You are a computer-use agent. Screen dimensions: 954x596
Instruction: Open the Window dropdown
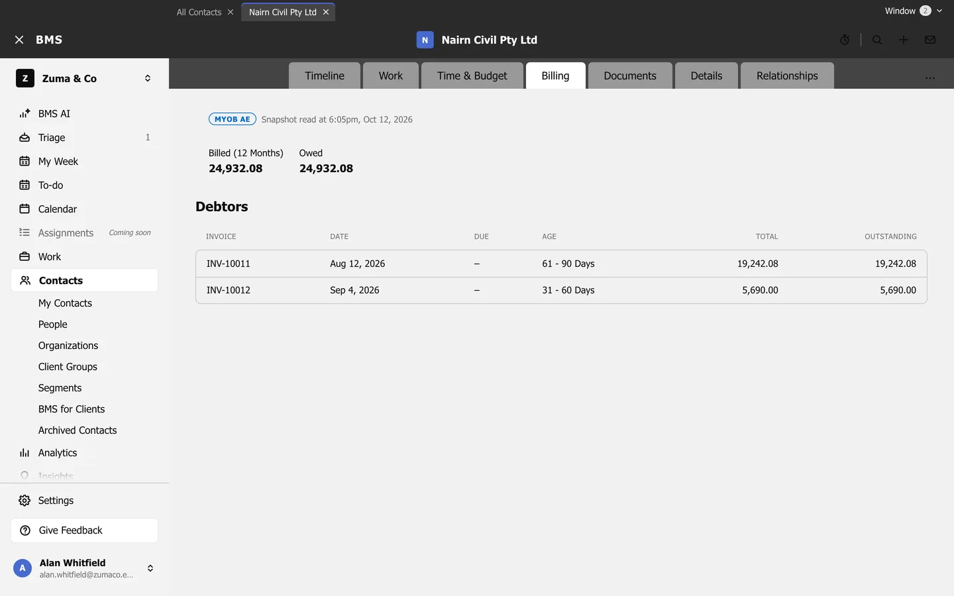913,11
